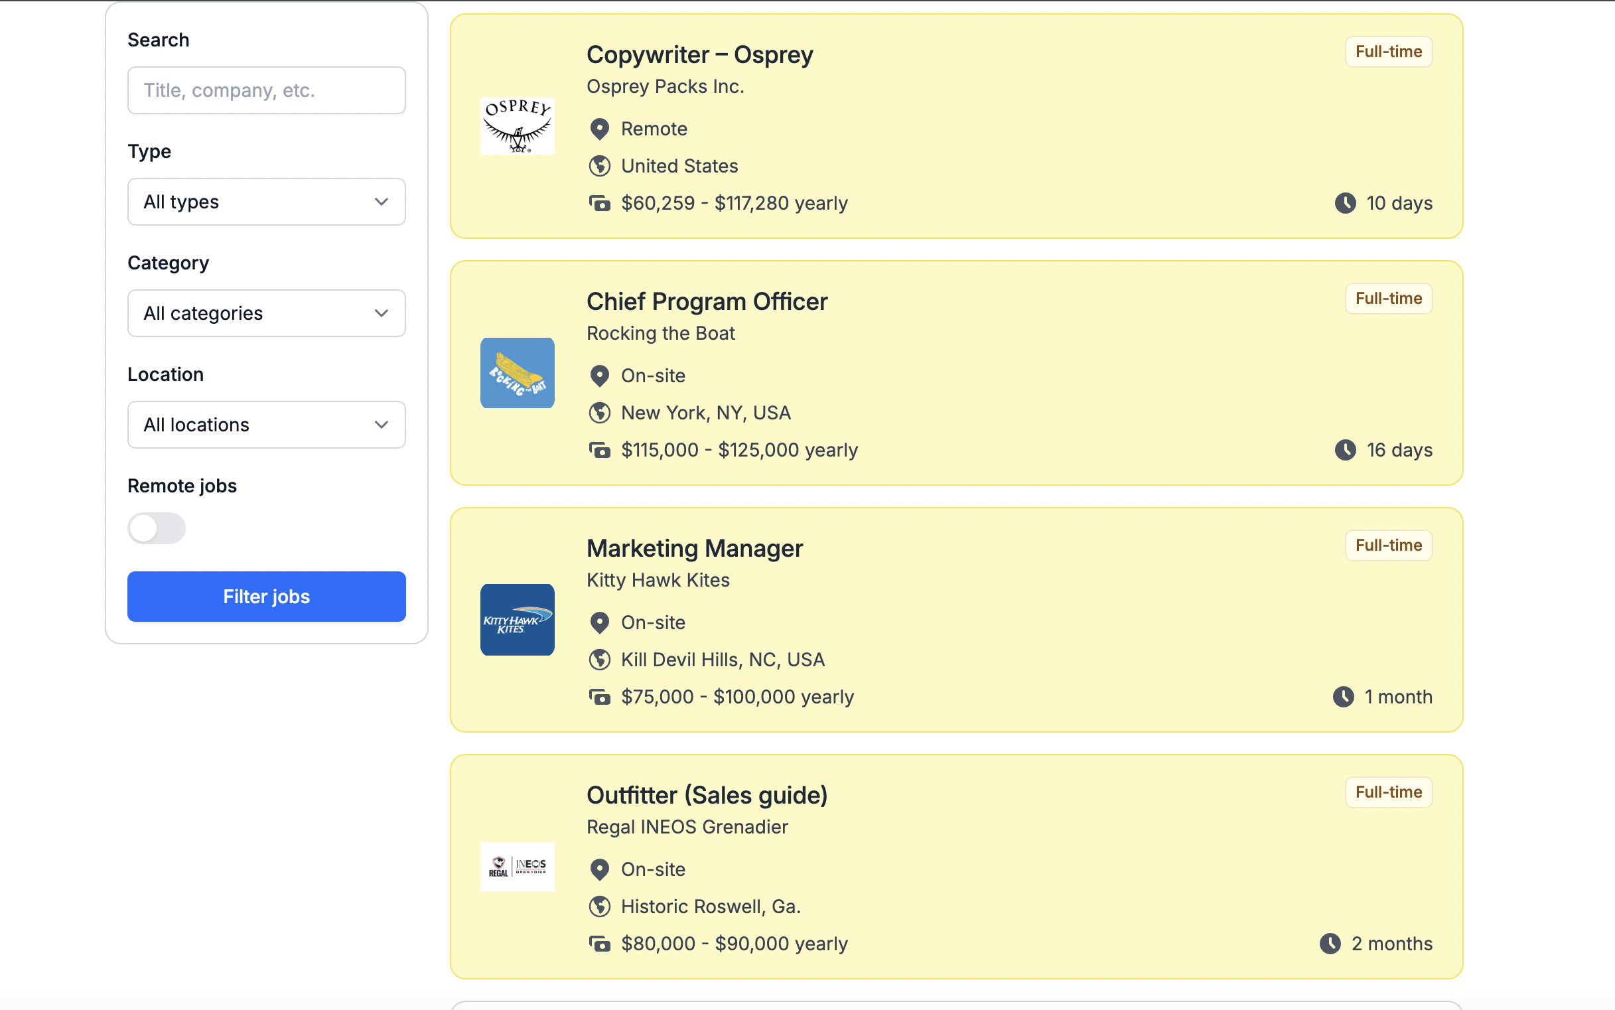Click the Regal INEOS Grenadier logo
The height and width of the screenshot is (1010, 1615).
(517, 867)
